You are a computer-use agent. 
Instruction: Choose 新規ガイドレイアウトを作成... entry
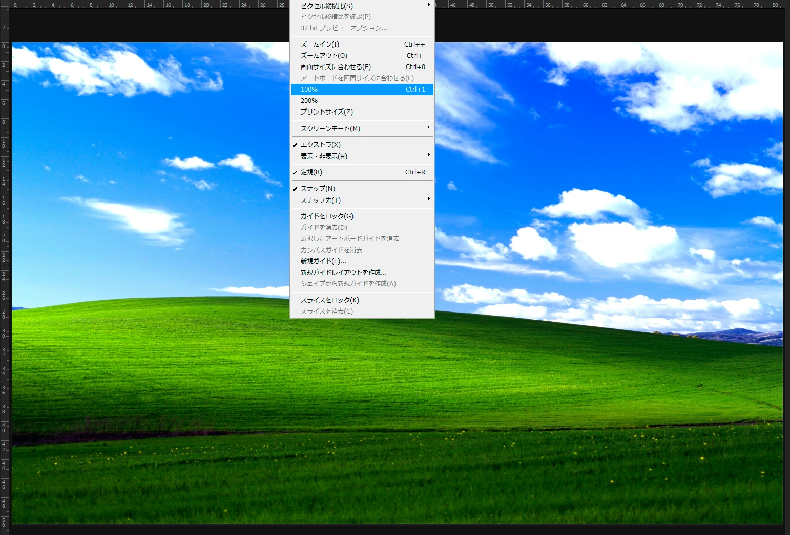coord(362,273)
